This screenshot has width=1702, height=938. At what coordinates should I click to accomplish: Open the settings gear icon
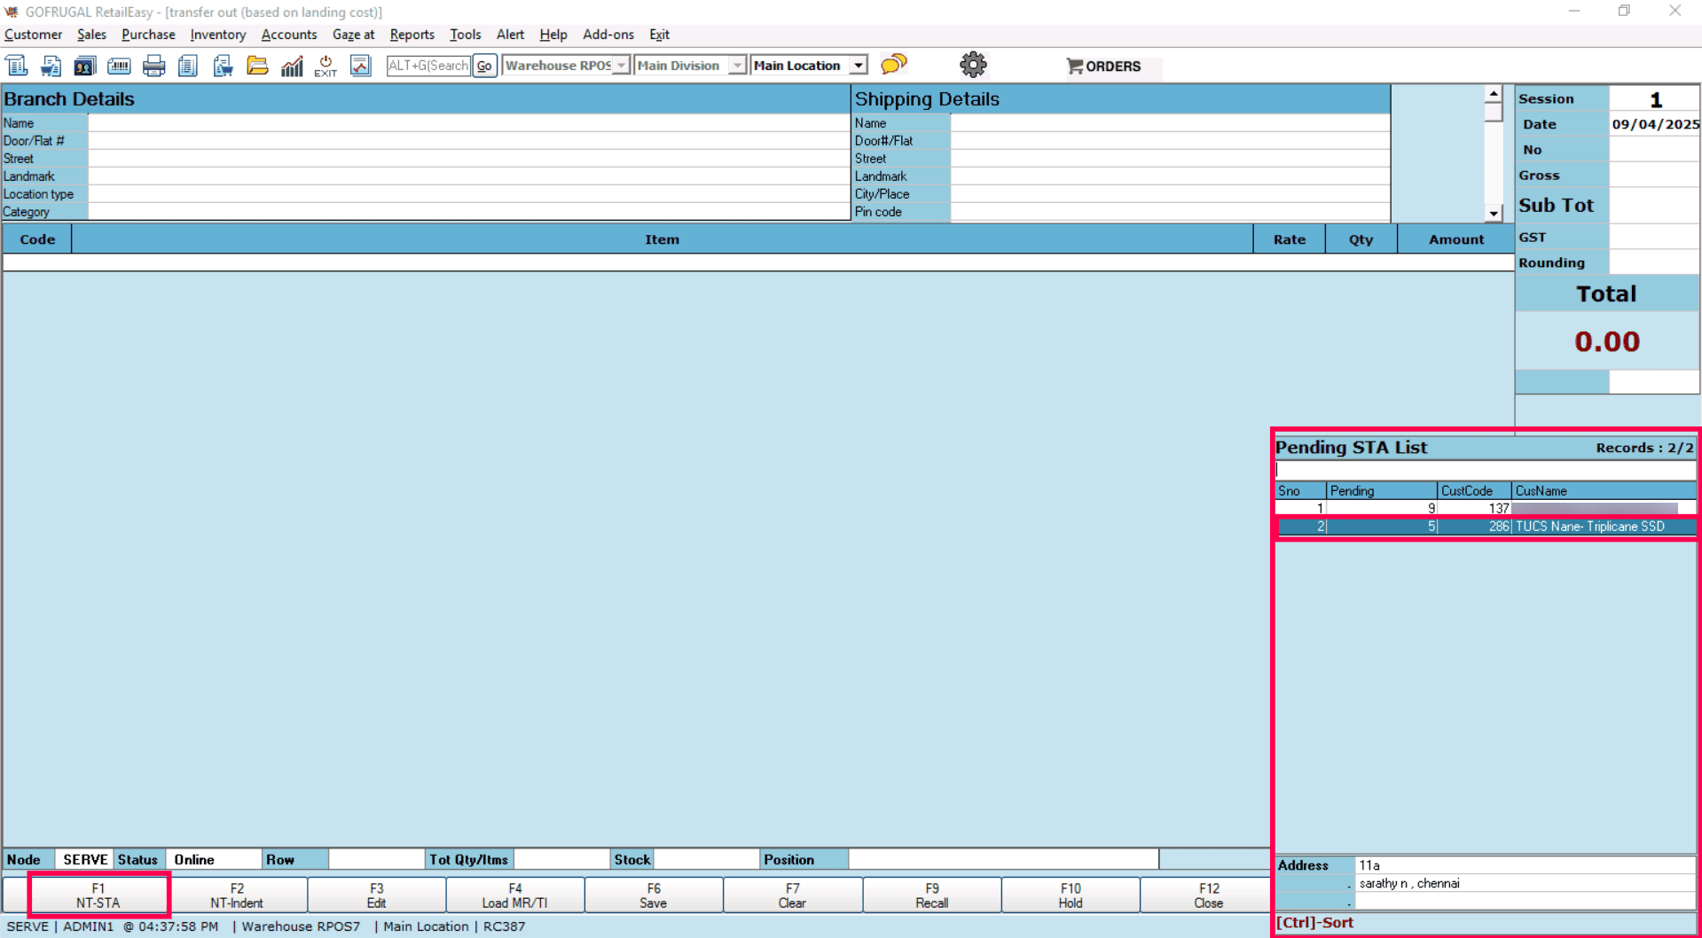(973, 65)
